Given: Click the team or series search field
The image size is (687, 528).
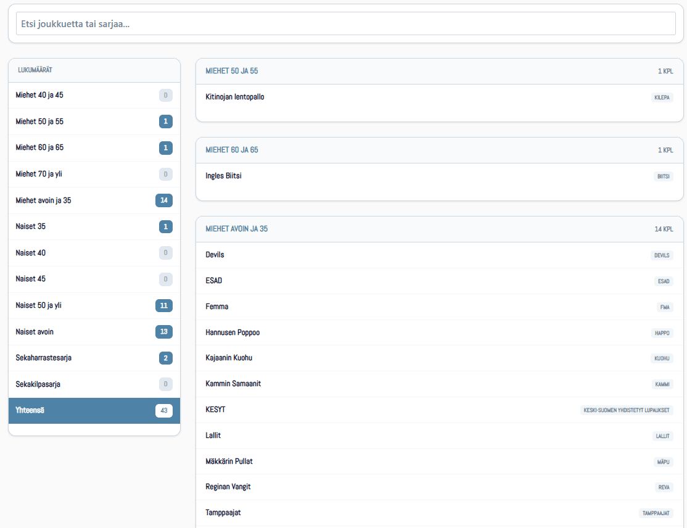Looking at the screenshot, I should point(345,23).
